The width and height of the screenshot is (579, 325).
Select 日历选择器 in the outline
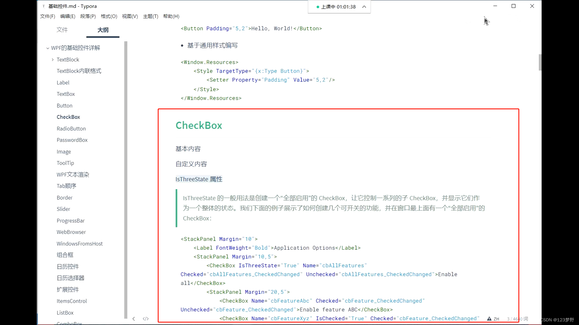[71, 278]
